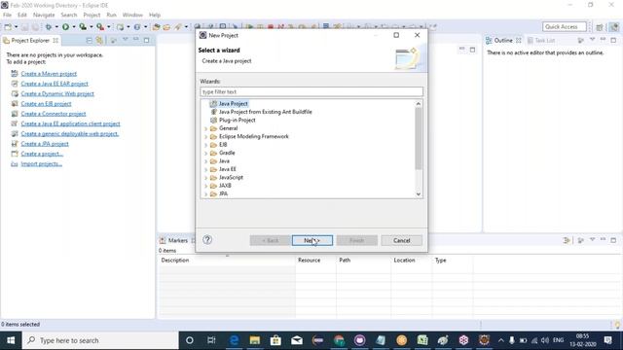Click Create a Dynamic Web project link

tap(57, 93)
